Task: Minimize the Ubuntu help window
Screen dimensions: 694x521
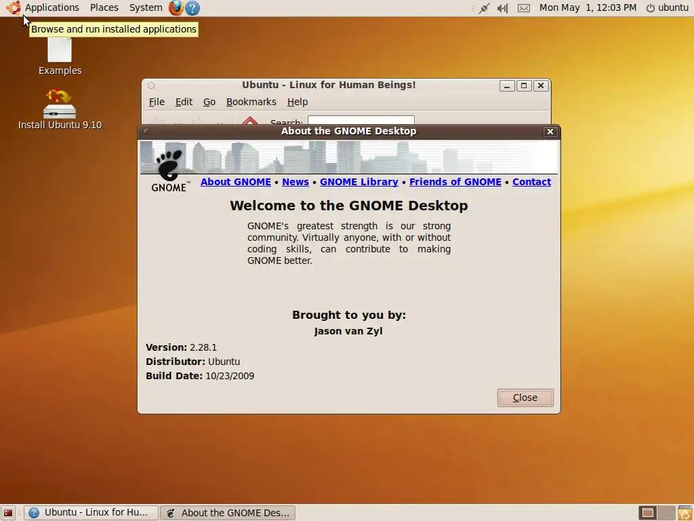Action: click(507, 85)
